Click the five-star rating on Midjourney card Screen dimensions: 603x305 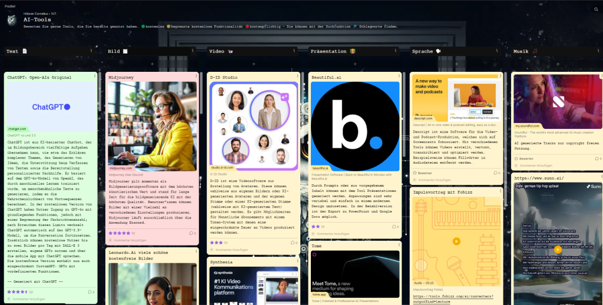[119, 233]
